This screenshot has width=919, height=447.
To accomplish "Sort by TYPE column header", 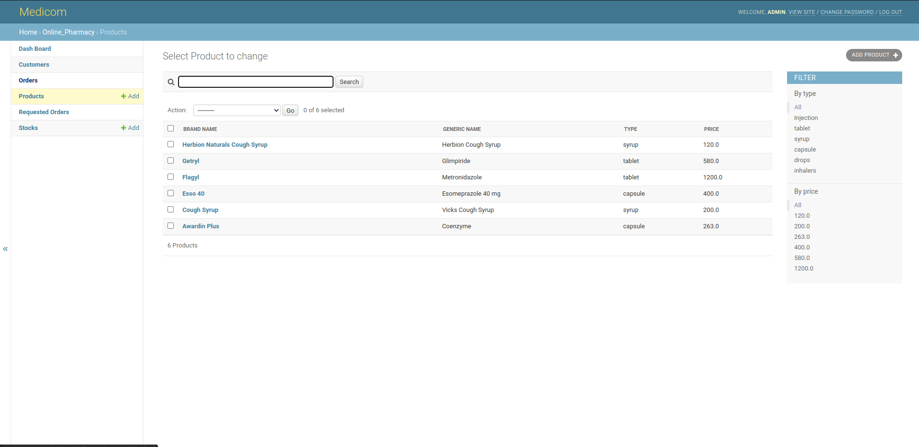I will tap(631, 129).
